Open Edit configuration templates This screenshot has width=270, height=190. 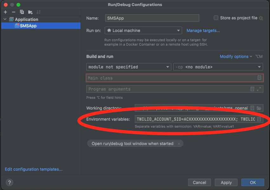click(x=33, y=169)
